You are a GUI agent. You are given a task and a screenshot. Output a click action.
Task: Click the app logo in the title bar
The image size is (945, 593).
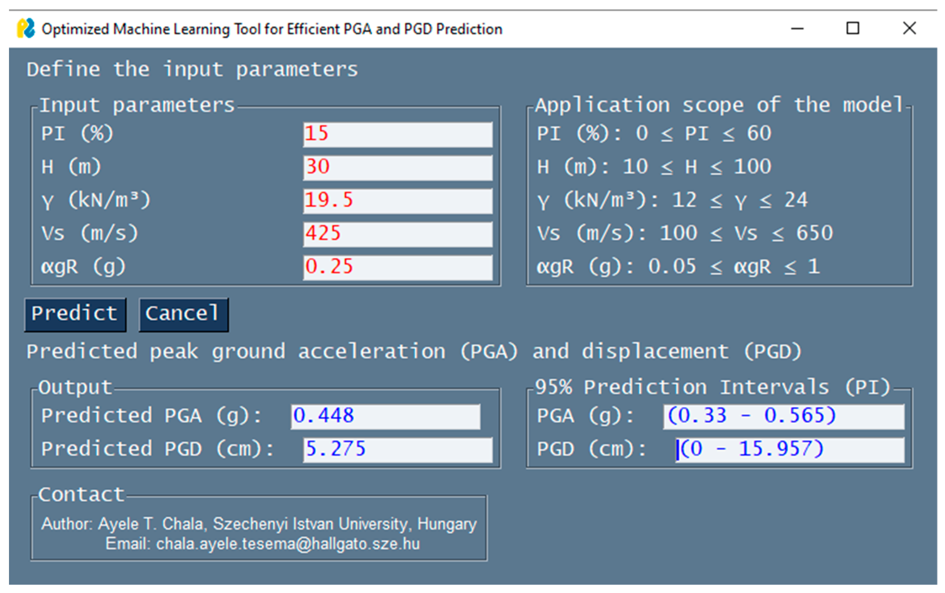(26, 28)
